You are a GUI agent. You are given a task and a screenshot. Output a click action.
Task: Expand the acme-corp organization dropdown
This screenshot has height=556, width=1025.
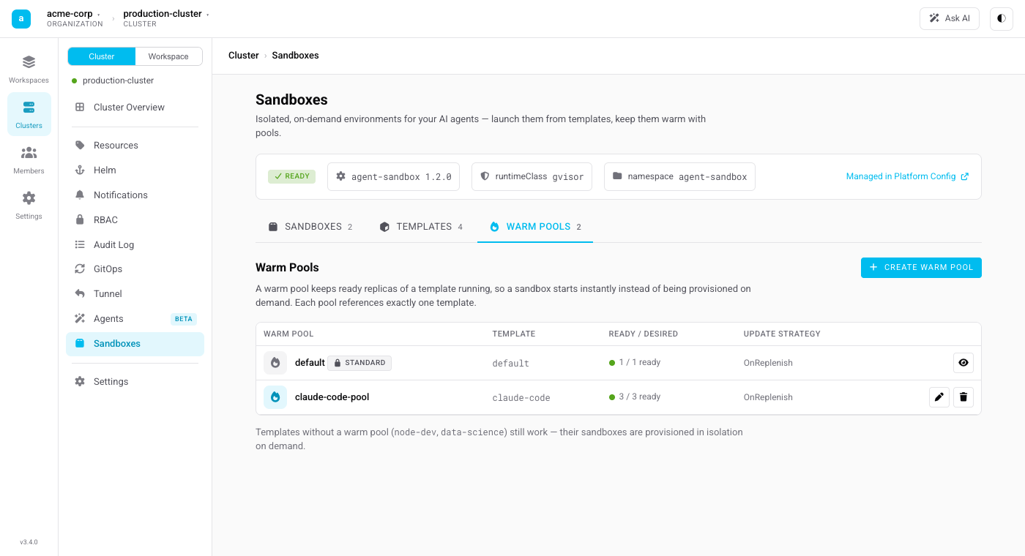tap(74, 18)
